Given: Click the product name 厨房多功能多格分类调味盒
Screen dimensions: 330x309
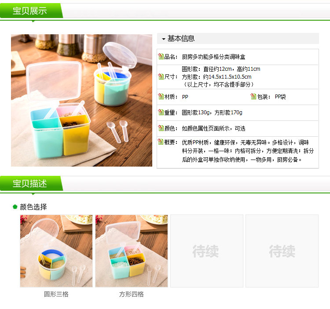Looking at the screenshot, I should 213,57.
